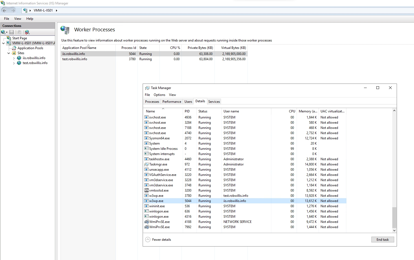Open the View menu in IIS Manager

point(18,19)
